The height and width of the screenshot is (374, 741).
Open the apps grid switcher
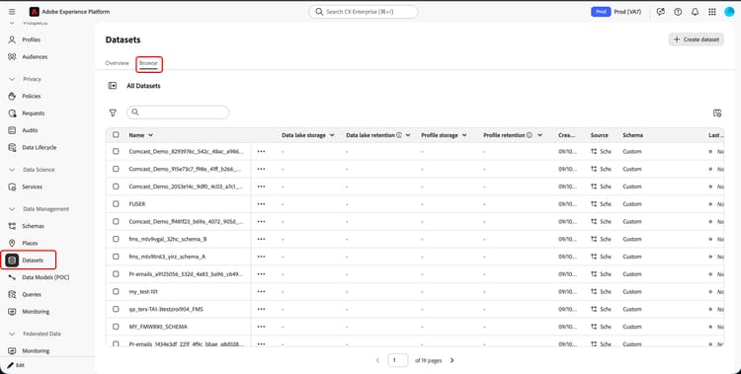712,12
